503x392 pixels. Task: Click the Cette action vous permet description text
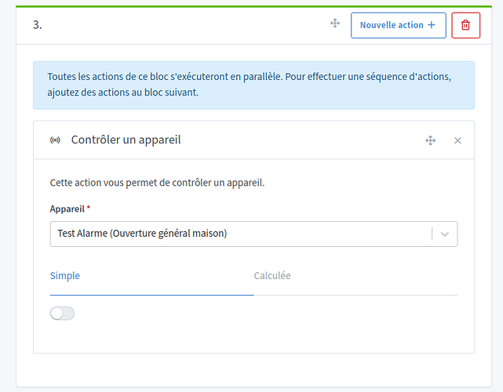pyautogui.click(x=157, y=183)
